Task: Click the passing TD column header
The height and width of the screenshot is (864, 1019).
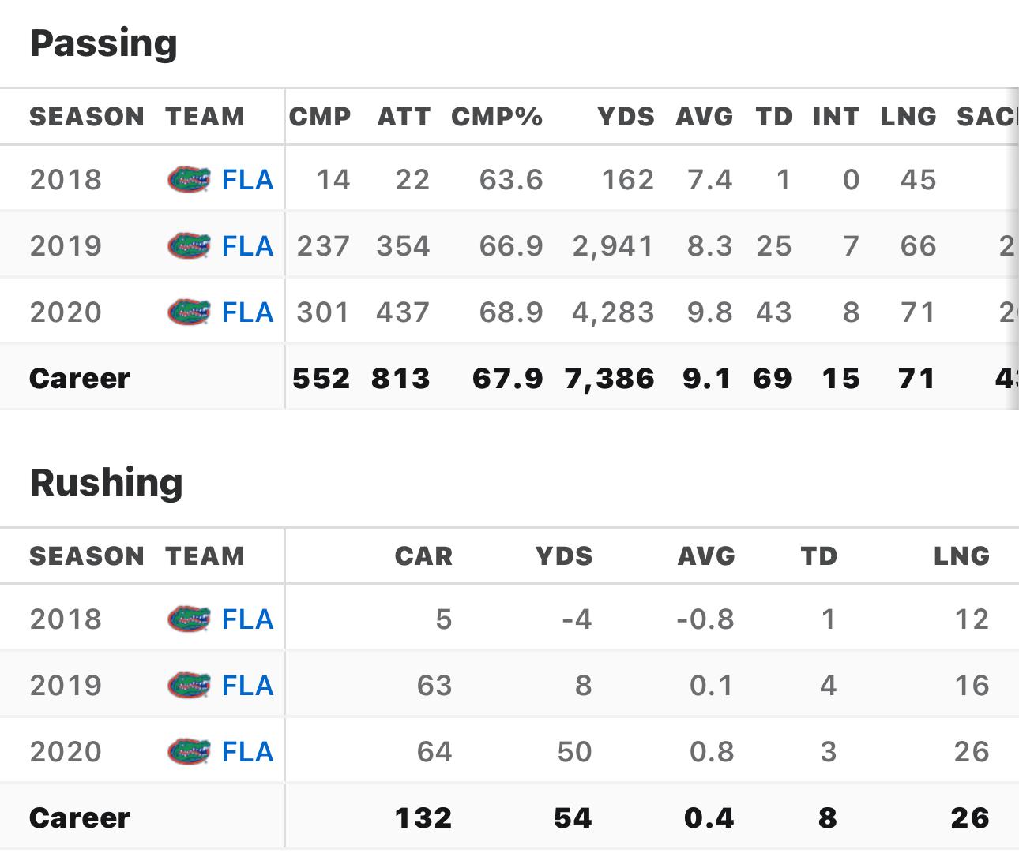Action: pos(773,117)
